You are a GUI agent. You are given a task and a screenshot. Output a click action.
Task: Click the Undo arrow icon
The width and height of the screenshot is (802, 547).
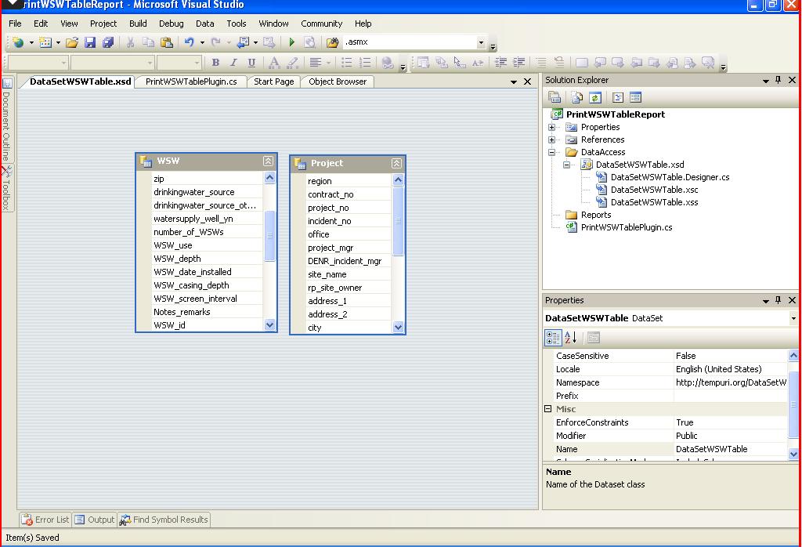click(190, 42)
